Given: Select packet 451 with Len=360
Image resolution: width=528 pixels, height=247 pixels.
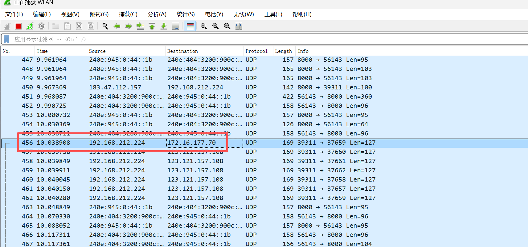Looking at the screenshot, I should tap(264, 96).
